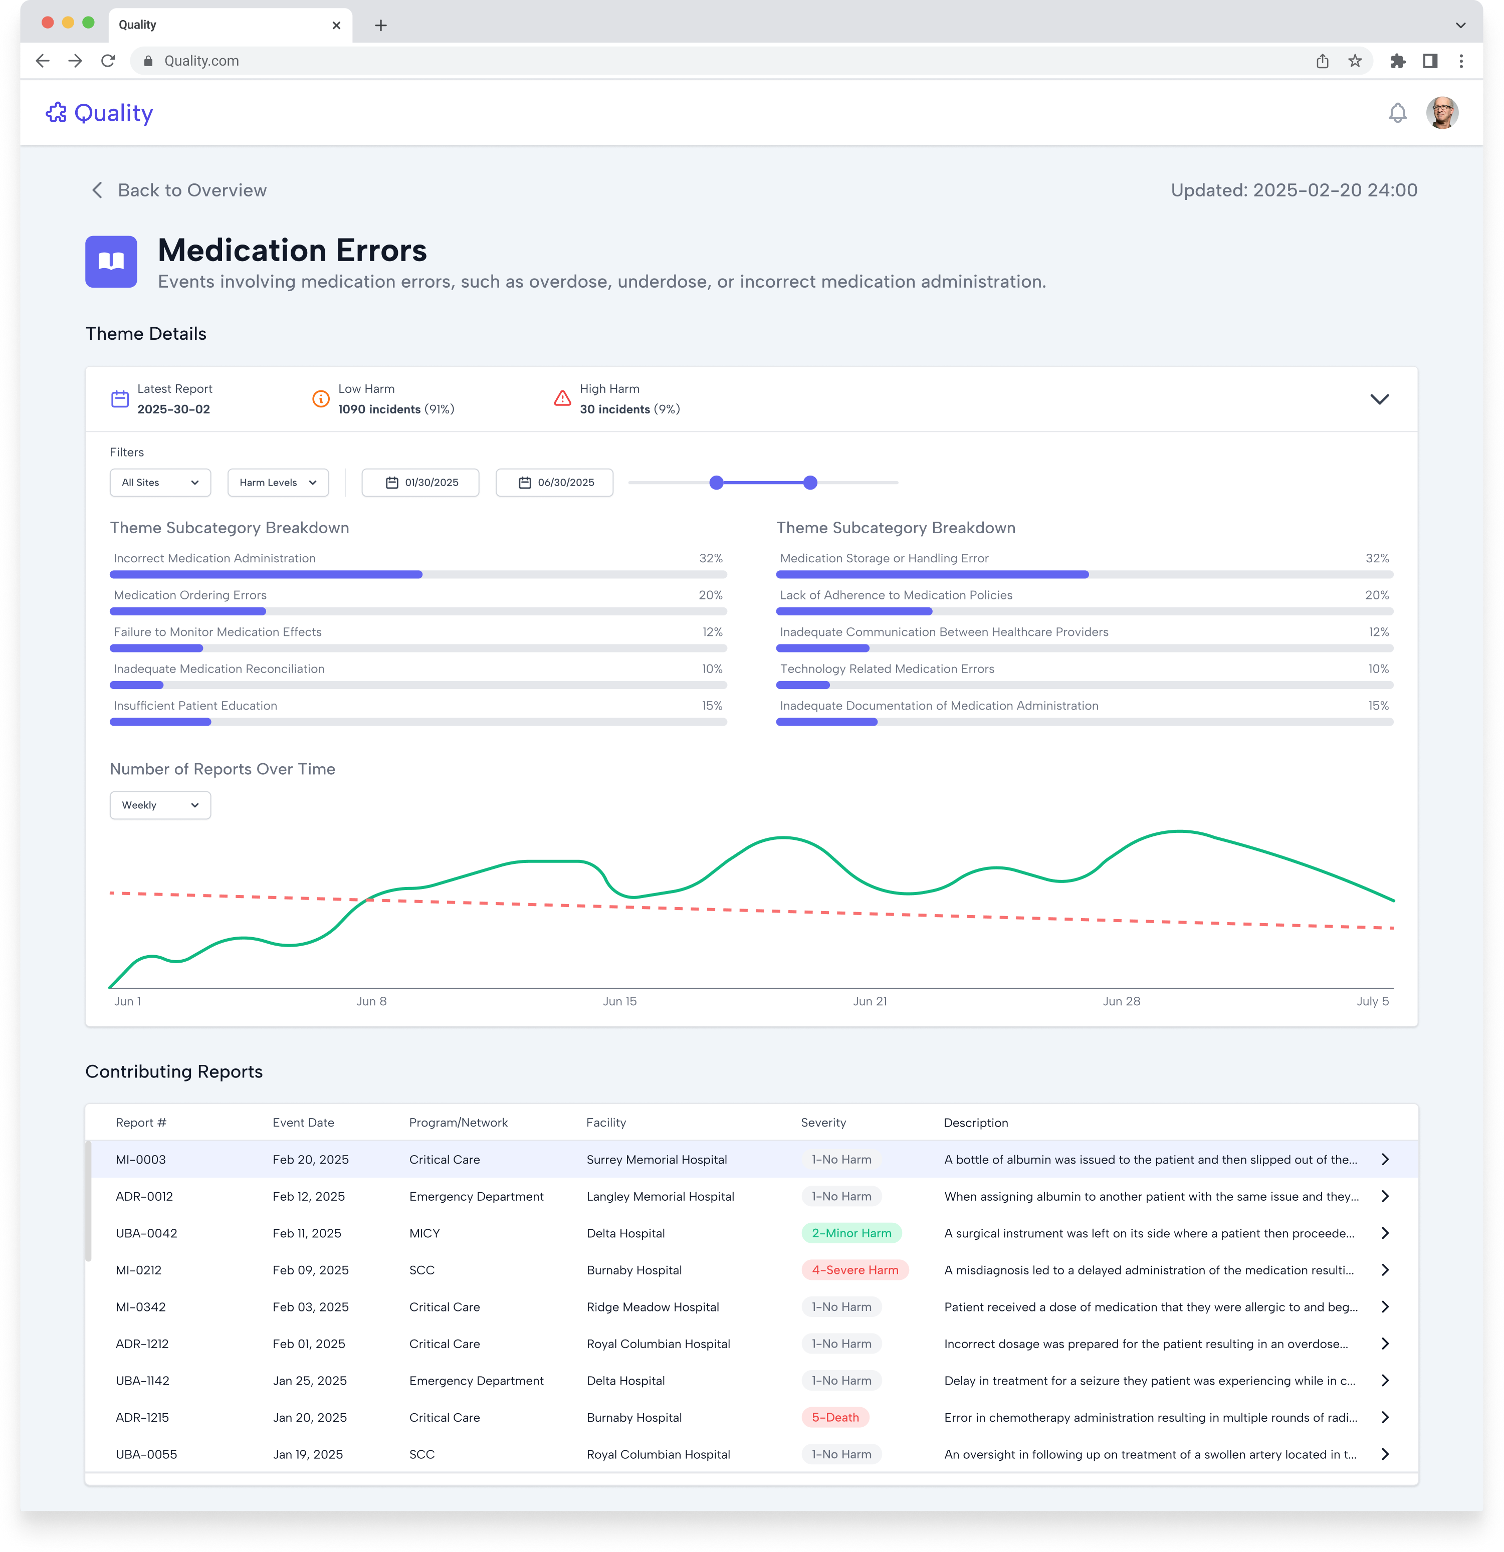
Task: Open the Harm Levels dropdown
Action: click(x=277, y=482)
